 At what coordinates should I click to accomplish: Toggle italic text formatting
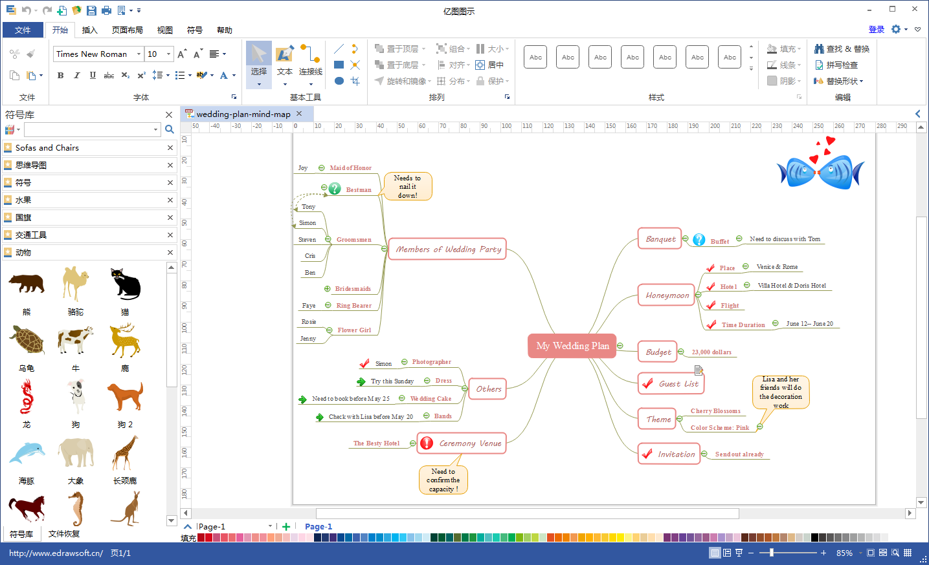[x=76, y=75]
